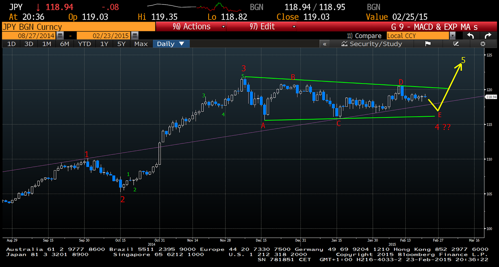The image size is (499, 267).
Task: Open the annotation edit pencil icon
Action: (455, 44)
